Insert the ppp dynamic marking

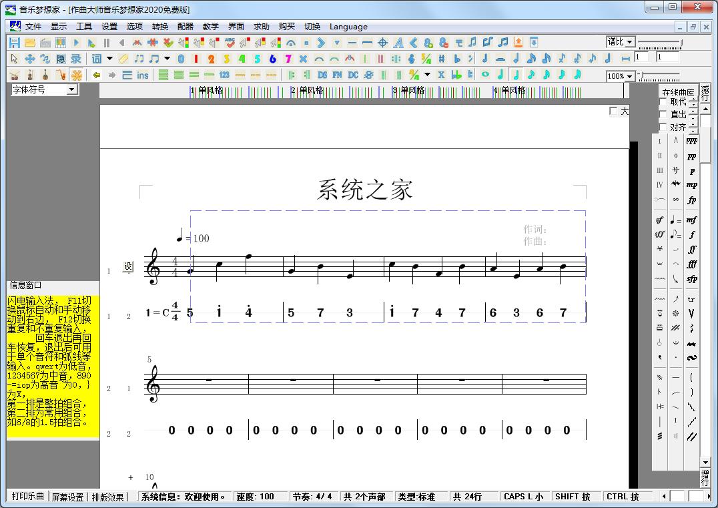tap(692, 141)
